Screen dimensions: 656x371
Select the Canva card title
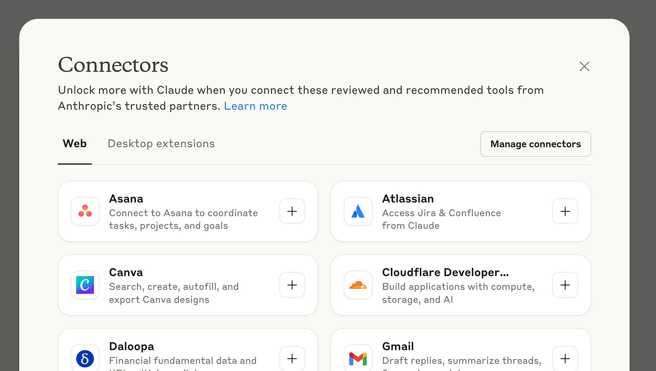click(x=126, y=272)
